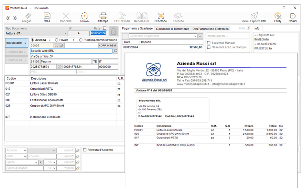Open the Spese dropdown

[22, 162]
